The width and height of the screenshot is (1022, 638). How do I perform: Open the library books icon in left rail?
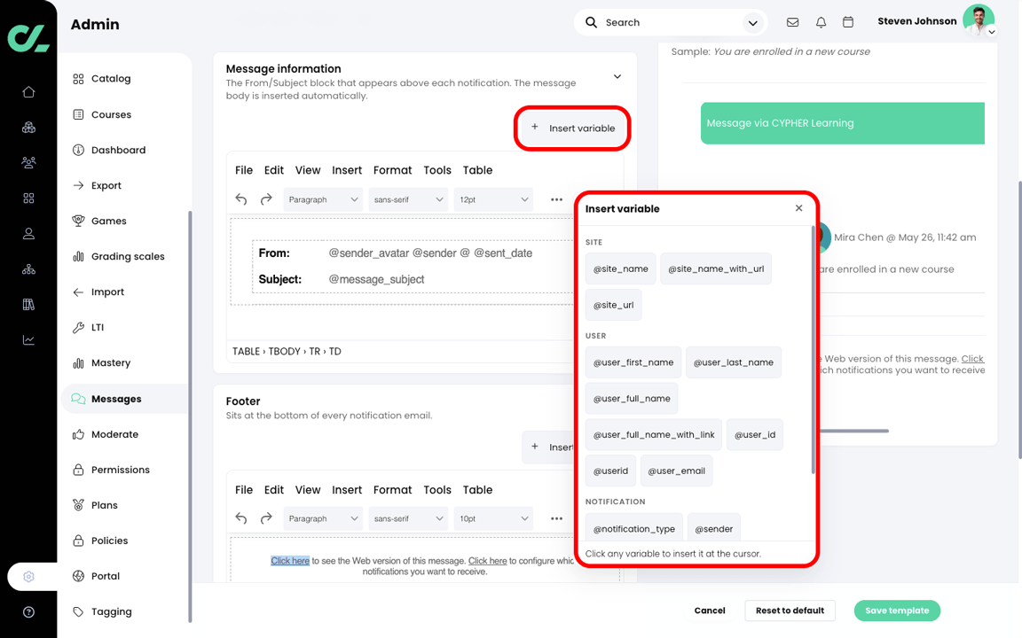(28, 305)
